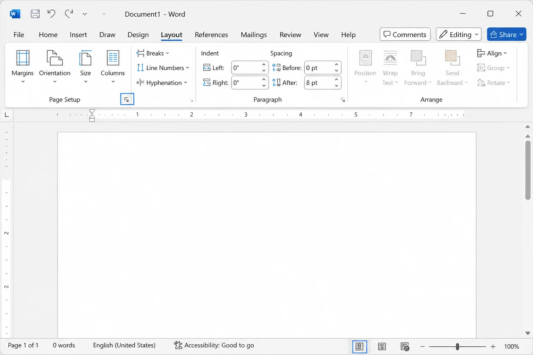Increase Spacing After with up arrow
Viewport: 533px width, 355px height.
click(x=337, y=79)
